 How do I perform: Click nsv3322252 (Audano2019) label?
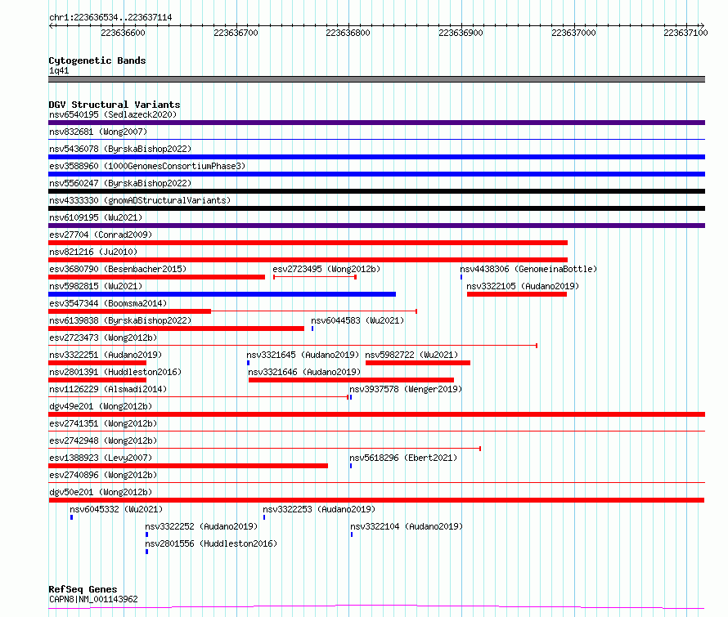201,526
